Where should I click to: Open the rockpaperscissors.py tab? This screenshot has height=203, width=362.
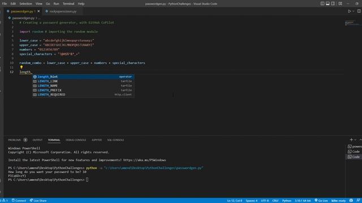[63, 11]
